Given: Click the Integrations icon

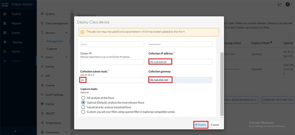Looking at the screenshot, I should (x=42, y=123).
